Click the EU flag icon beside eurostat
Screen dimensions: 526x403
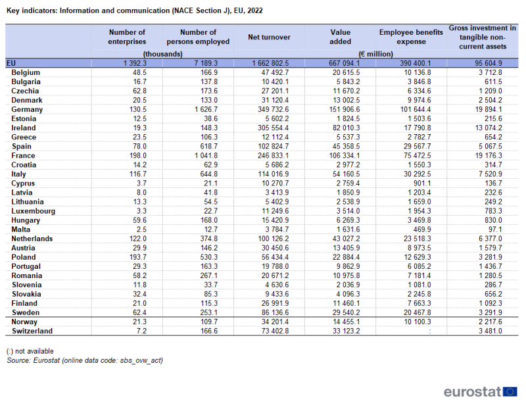[x=510, y=392]
